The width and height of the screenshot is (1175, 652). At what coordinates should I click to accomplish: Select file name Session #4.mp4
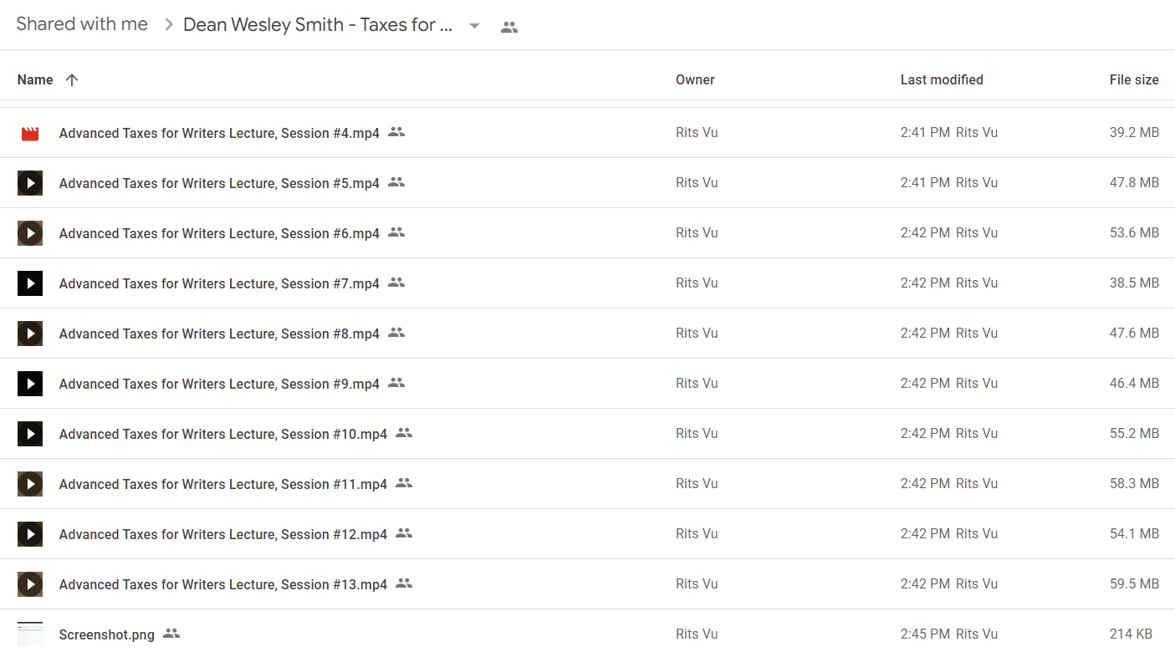tap(219, 133)
